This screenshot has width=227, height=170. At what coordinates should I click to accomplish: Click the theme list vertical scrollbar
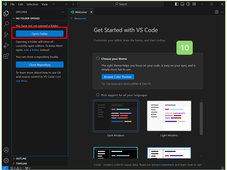[201, 118]
